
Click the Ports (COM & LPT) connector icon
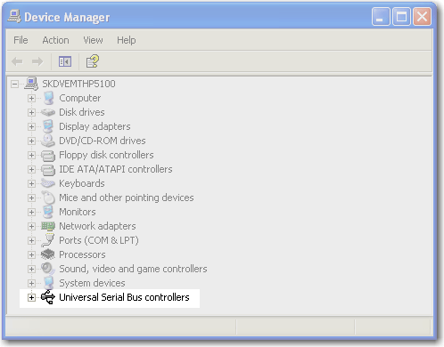coord(48,240)
